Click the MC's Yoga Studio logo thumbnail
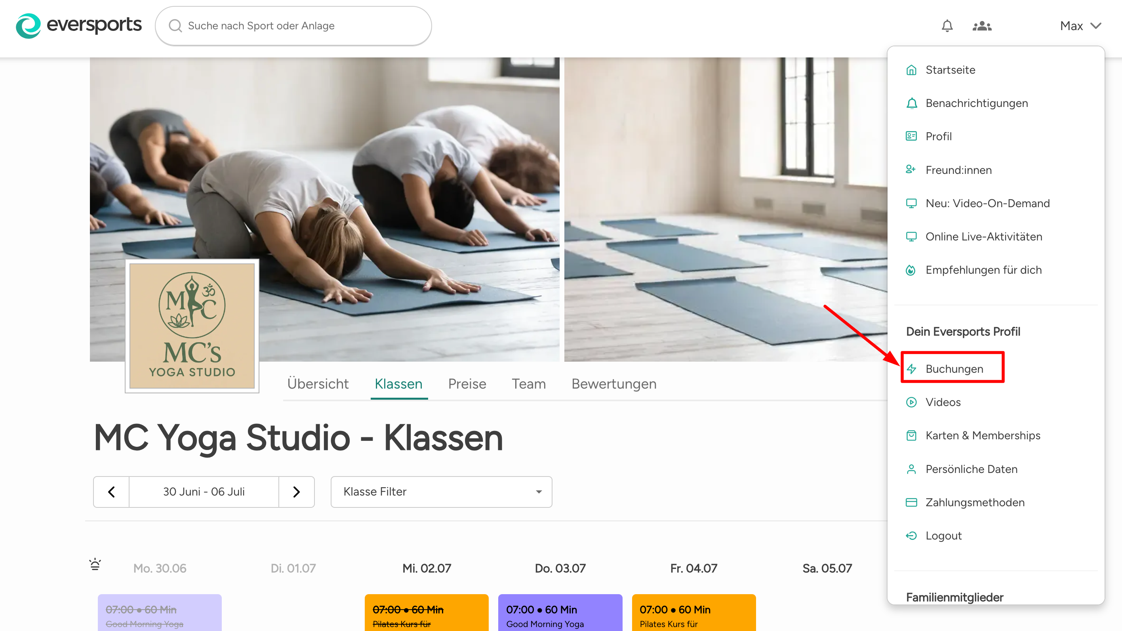 click(x=192, y=326)
